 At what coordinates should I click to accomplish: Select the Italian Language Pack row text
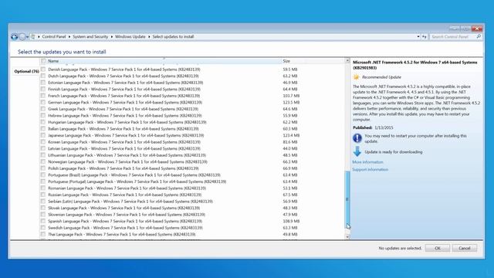123,129
